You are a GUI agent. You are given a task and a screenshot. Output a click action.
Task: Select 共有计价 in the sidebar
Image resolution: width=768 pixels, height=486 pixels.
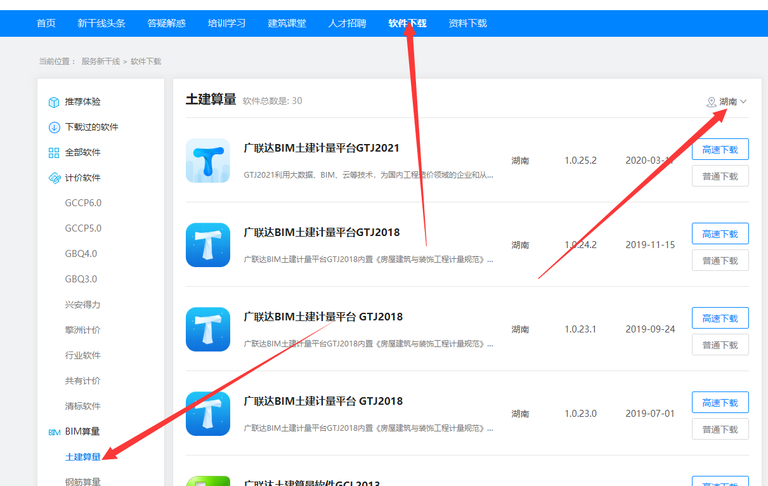tap(82, 381)
